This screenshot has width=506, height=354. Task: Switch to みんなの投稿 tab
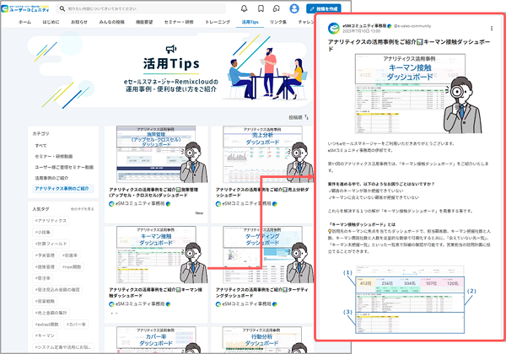(x=111, y=22)
